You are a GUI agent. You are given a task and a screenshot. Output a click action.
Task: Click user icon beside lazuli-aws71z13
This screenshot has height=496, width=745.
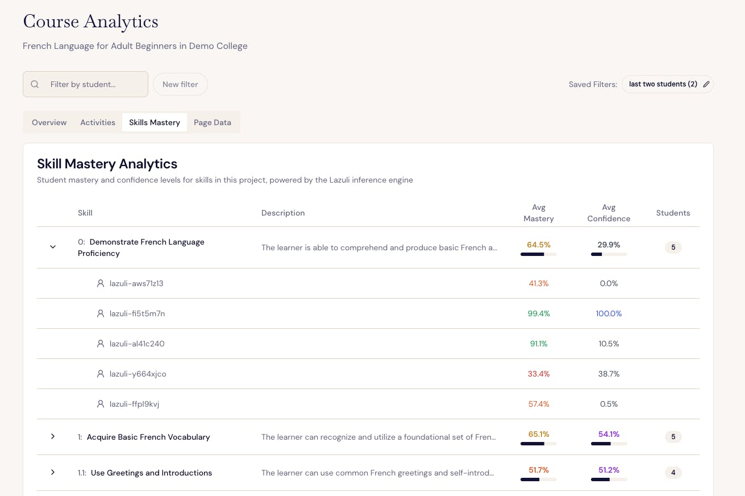(101, 283)
